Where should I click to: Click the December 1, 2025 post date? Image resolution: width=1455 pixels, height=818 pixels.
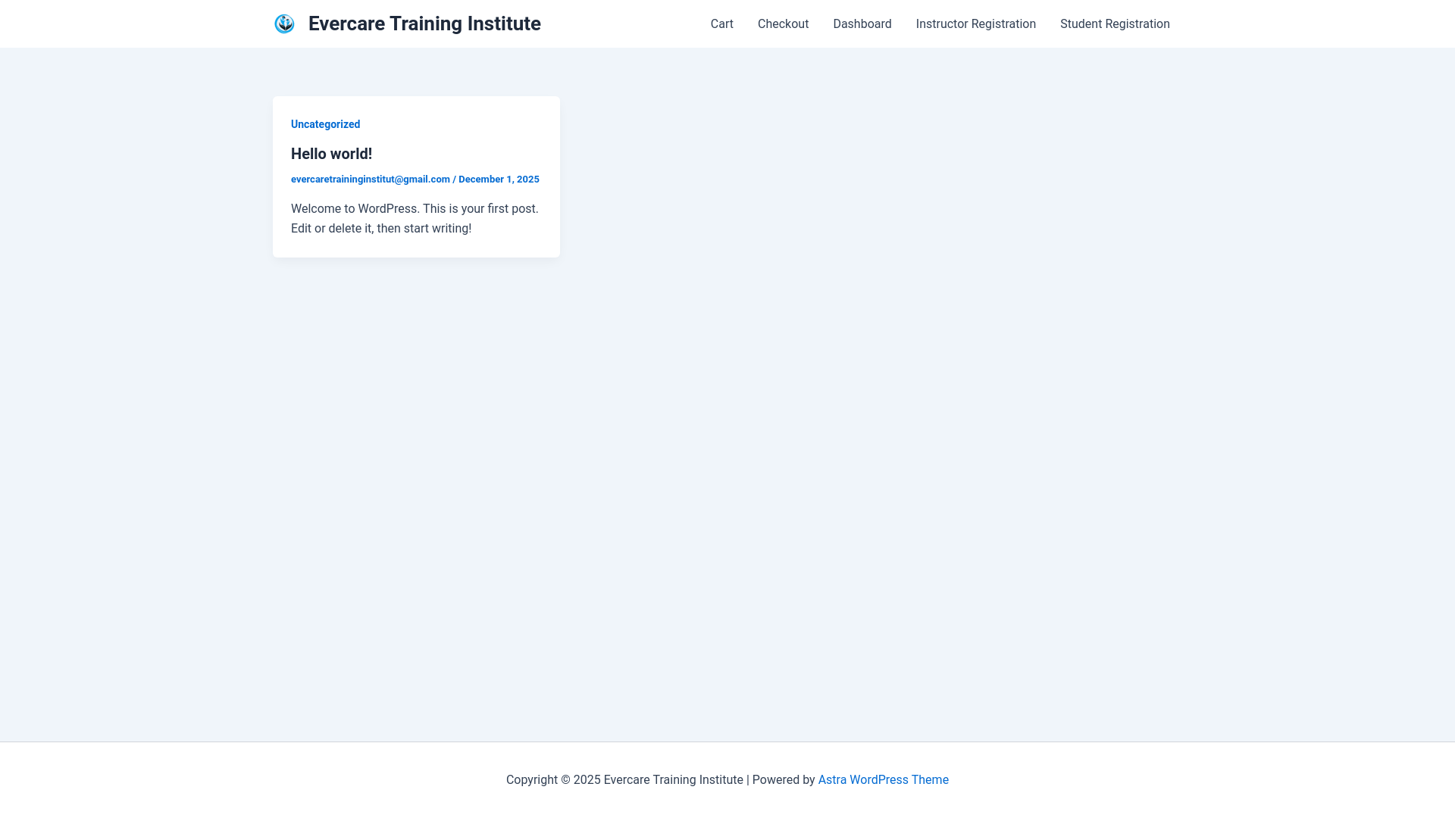point(499,180)
